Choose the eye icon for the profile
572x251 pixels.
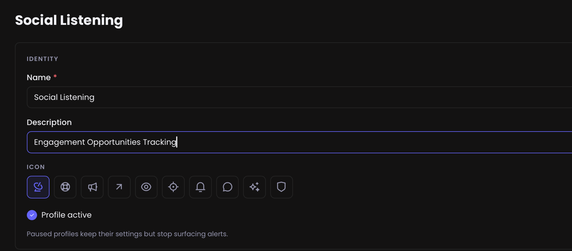pos(146,187)
